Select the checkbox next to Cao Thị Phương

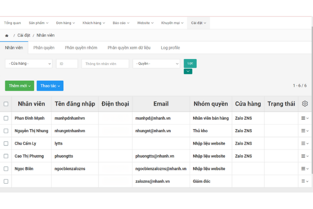point(6,156)
